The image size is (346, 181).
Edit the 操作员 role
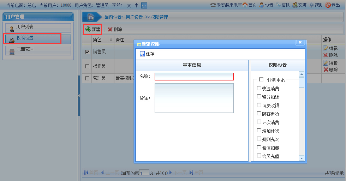pyautogui.click(x=330, y=63)
